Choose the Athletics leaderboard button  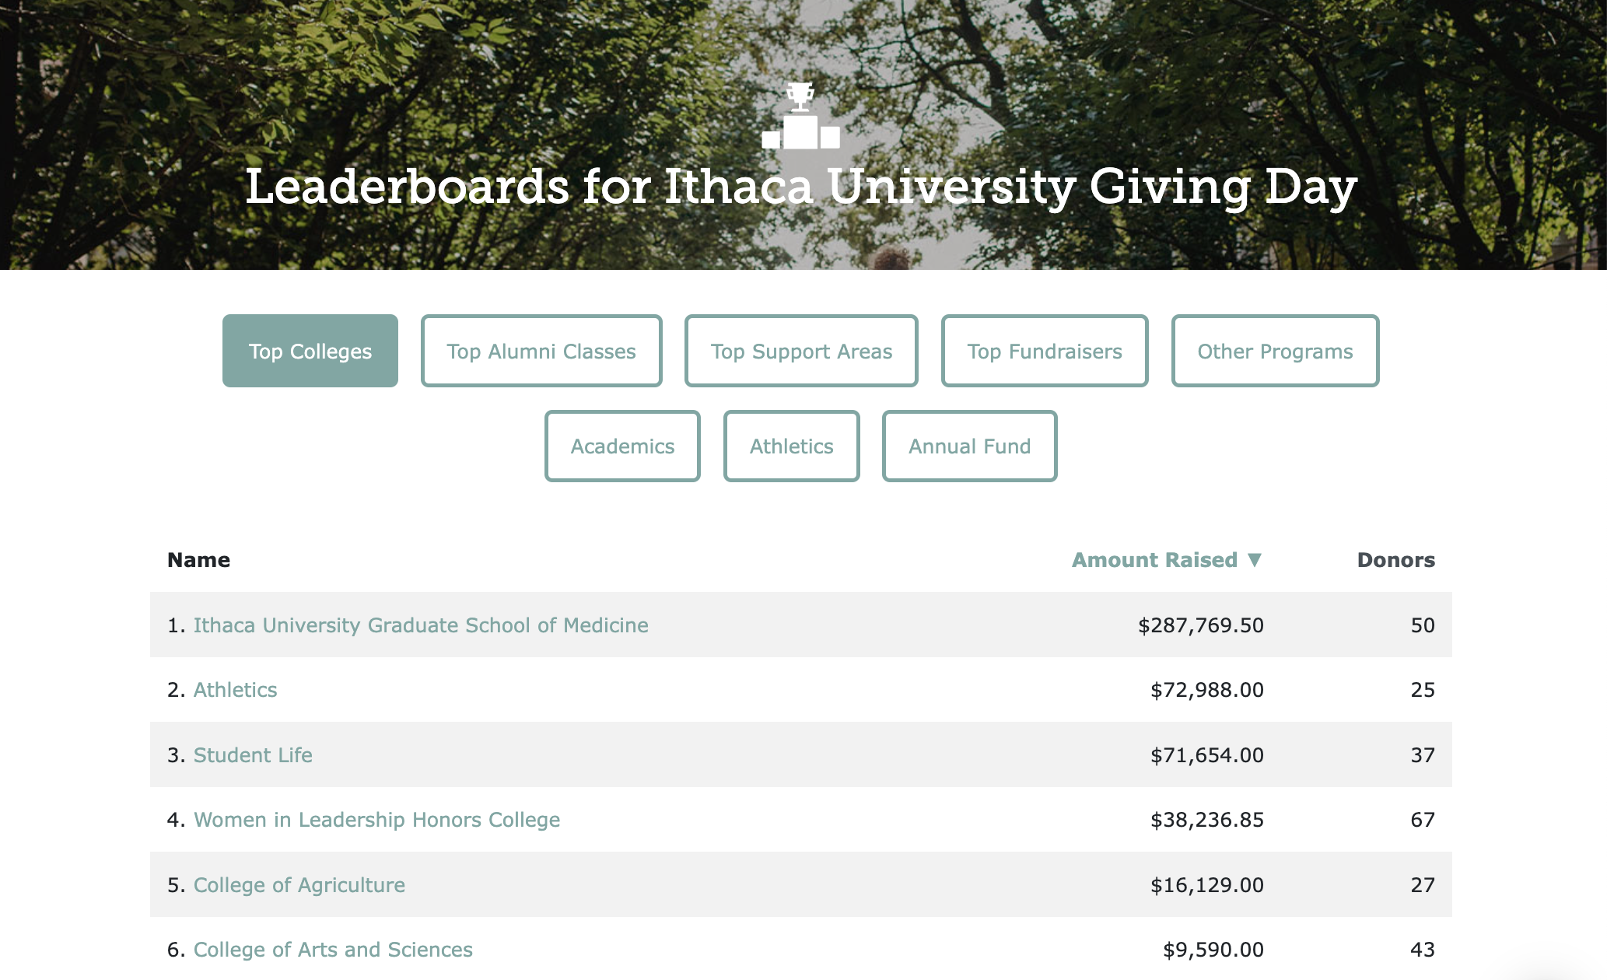tap(792, 446)
